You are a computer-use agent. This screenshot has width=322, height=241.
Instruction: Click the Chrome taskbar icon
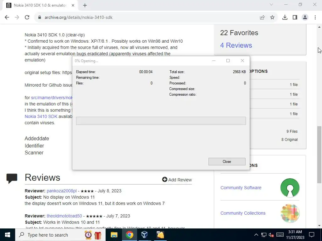(129, 235)
